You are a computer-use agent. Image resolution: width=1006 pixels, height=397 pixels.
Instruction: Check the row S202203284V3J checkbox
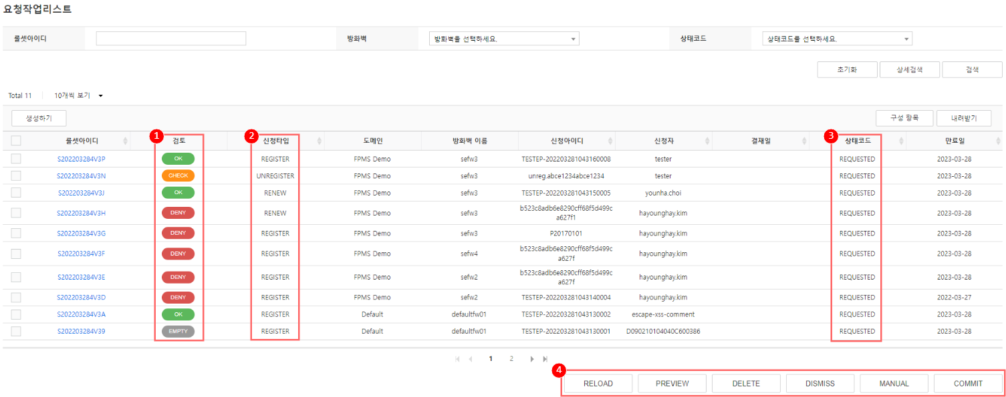pyautogui.click(x=16, y=193)
